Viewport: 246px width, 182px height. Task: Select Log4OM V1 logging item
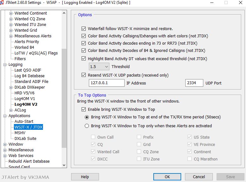25,99
